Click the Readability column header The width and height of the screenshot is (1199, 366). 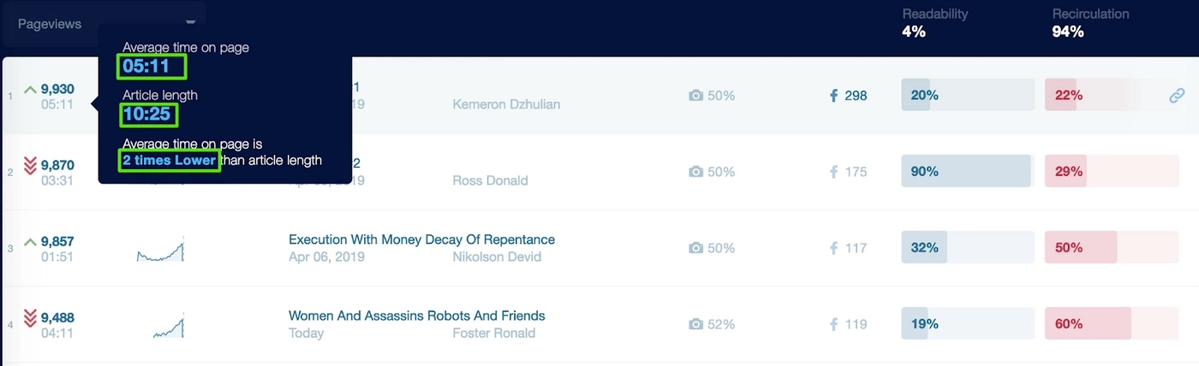coord(935,14)
